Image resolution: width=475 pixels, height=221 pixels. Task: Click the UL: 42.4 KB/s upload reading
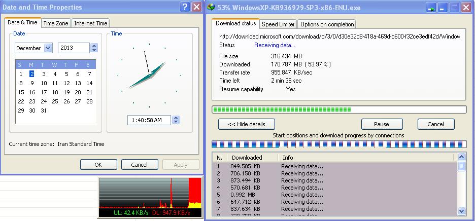coord(131,213)
